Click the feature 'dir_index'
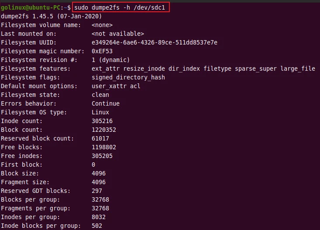 point(184,69)
